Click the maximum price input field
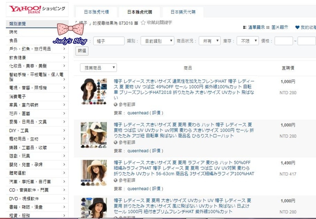The width and height of the screenshot is (316, 219). [x=307, y=41]
